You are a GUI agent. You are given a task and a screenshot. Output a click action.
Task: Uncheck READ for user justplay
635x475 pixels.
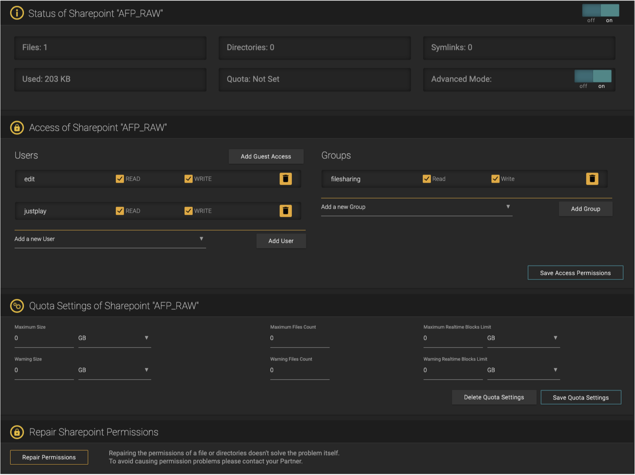[120, 211]
